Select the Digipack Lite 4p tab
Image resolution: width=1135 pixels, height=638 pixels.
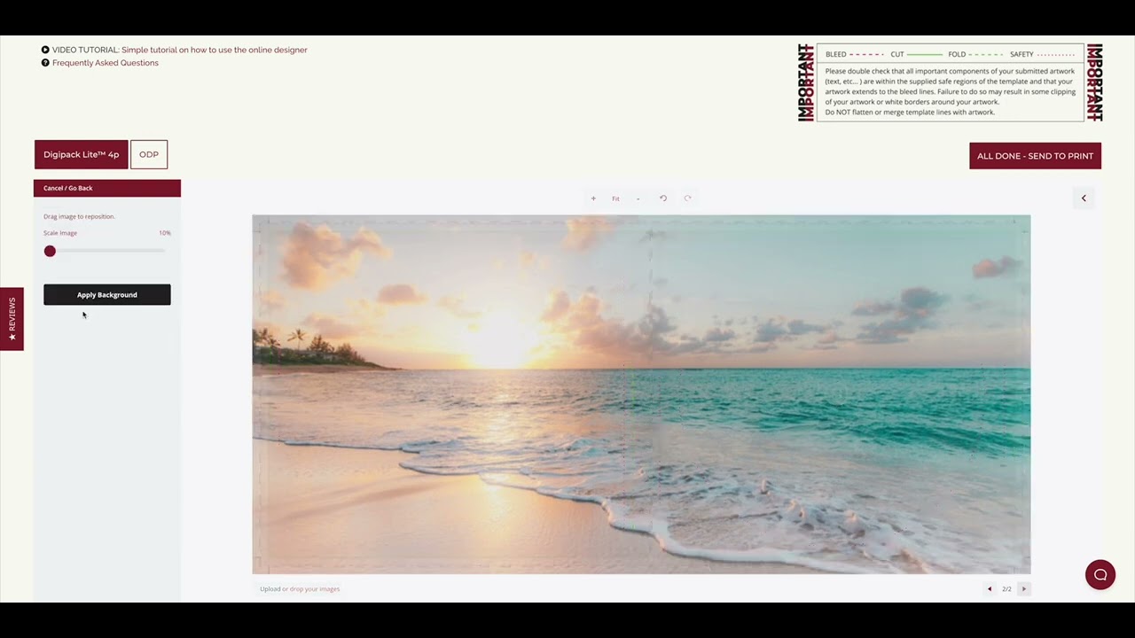[81, 154]
